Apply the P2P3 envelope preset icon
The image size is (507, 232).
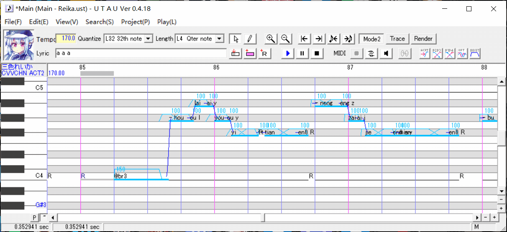437,53
